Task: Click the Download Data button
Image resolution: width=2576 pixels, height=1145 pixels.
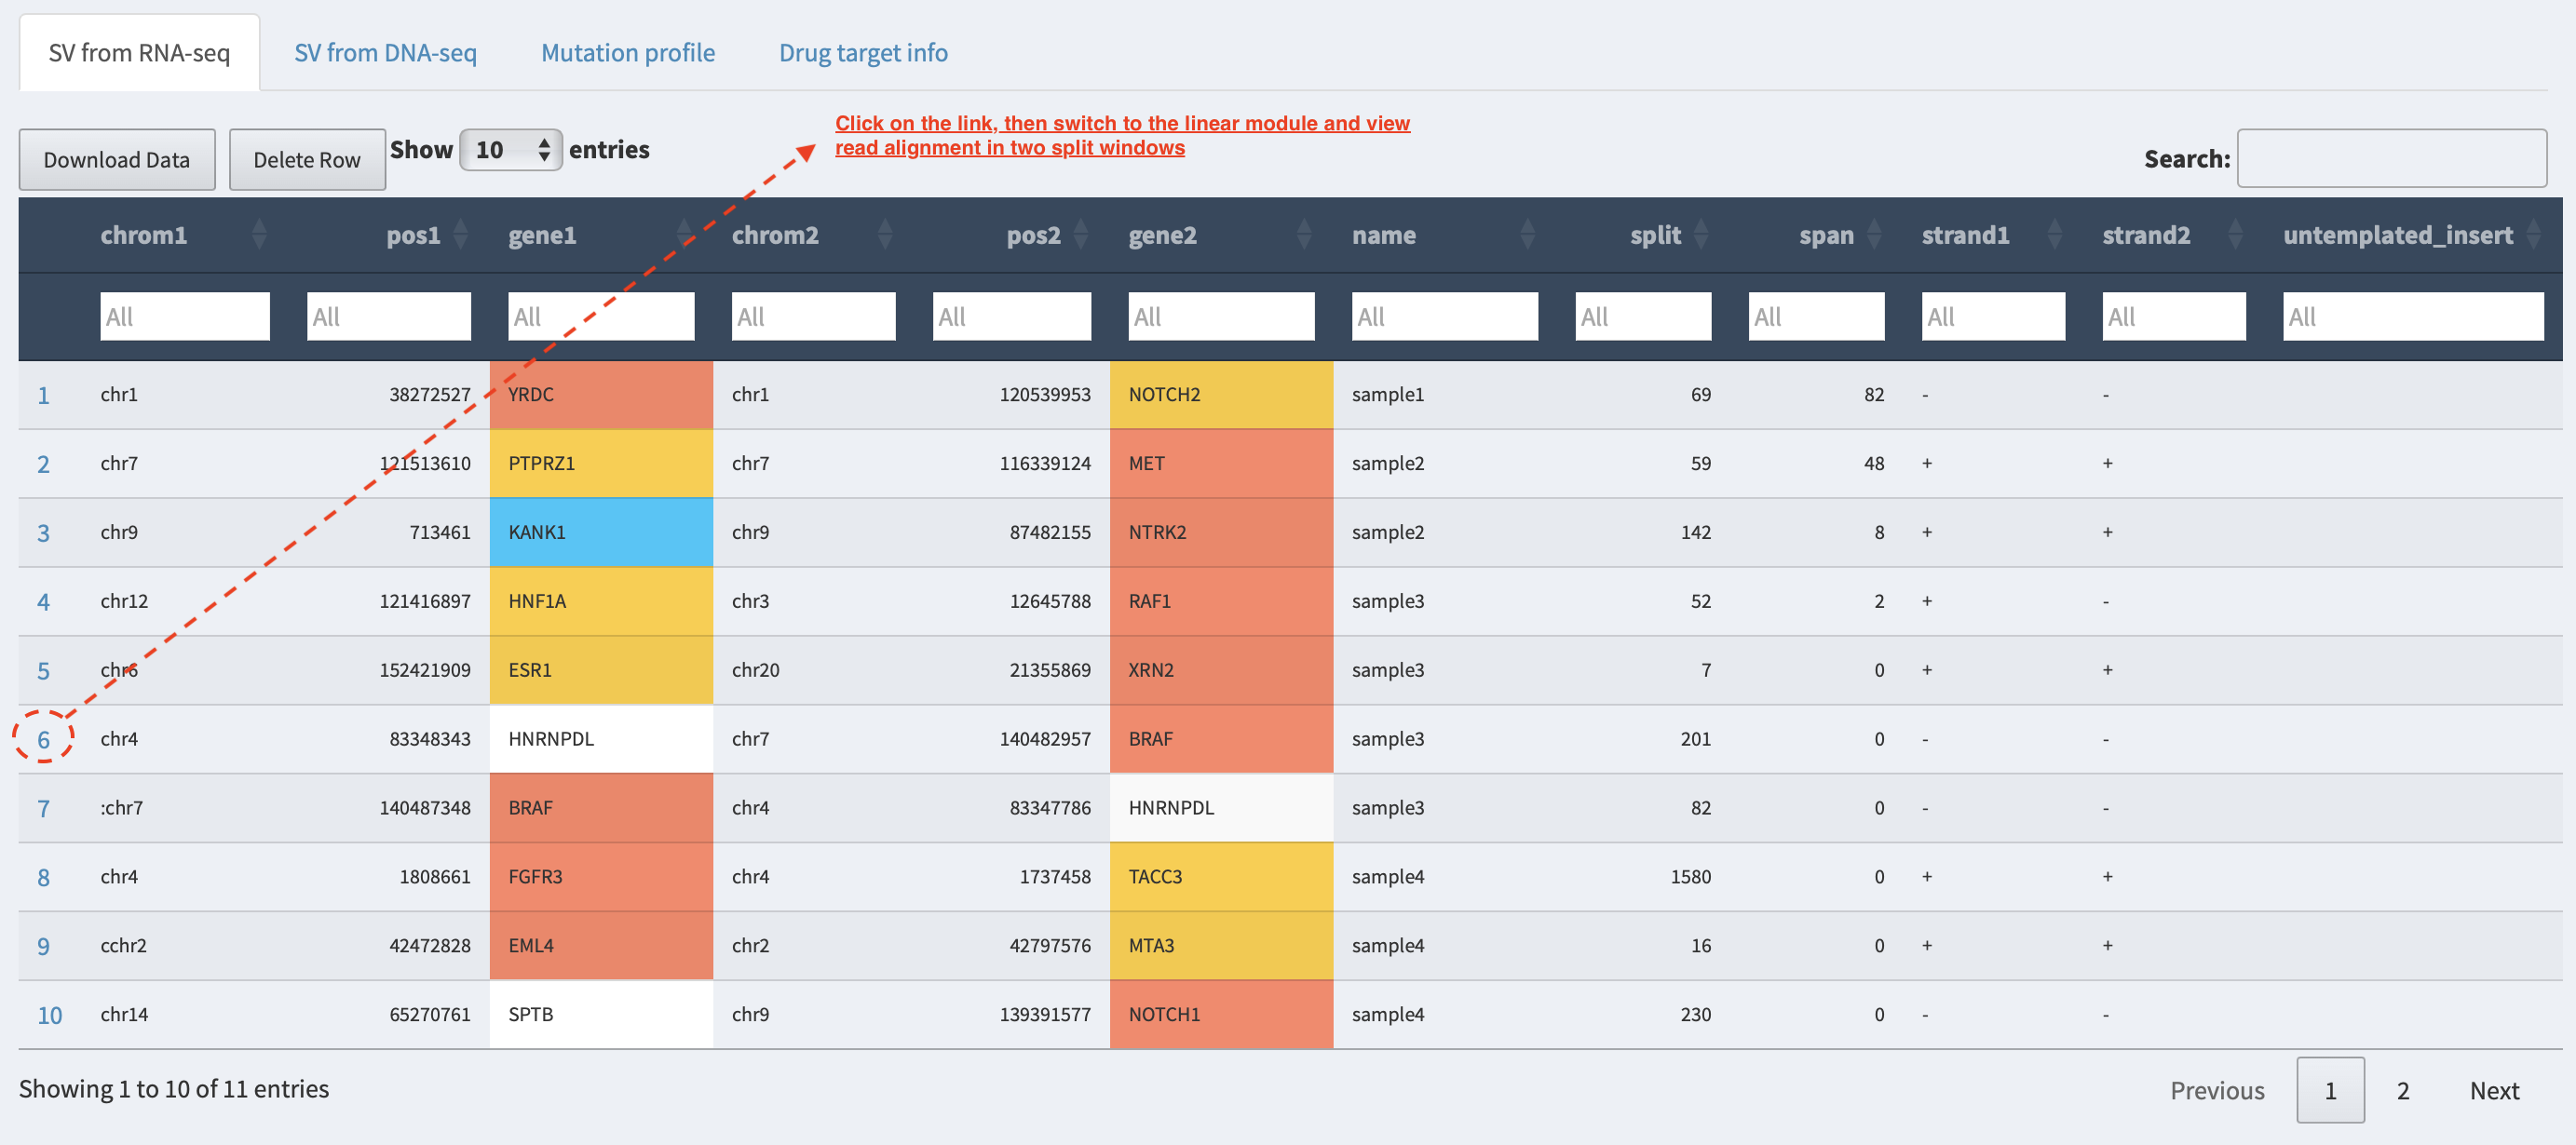Action: click(117, 160)
